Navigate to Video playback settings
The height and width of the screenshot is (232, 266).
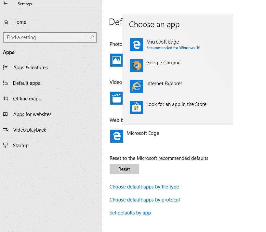tap(30, 130)
